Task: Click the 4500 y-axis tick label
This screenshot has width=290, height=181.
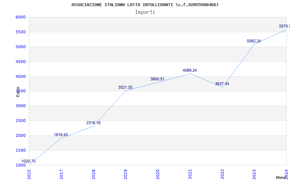Action: click(21, 62)
